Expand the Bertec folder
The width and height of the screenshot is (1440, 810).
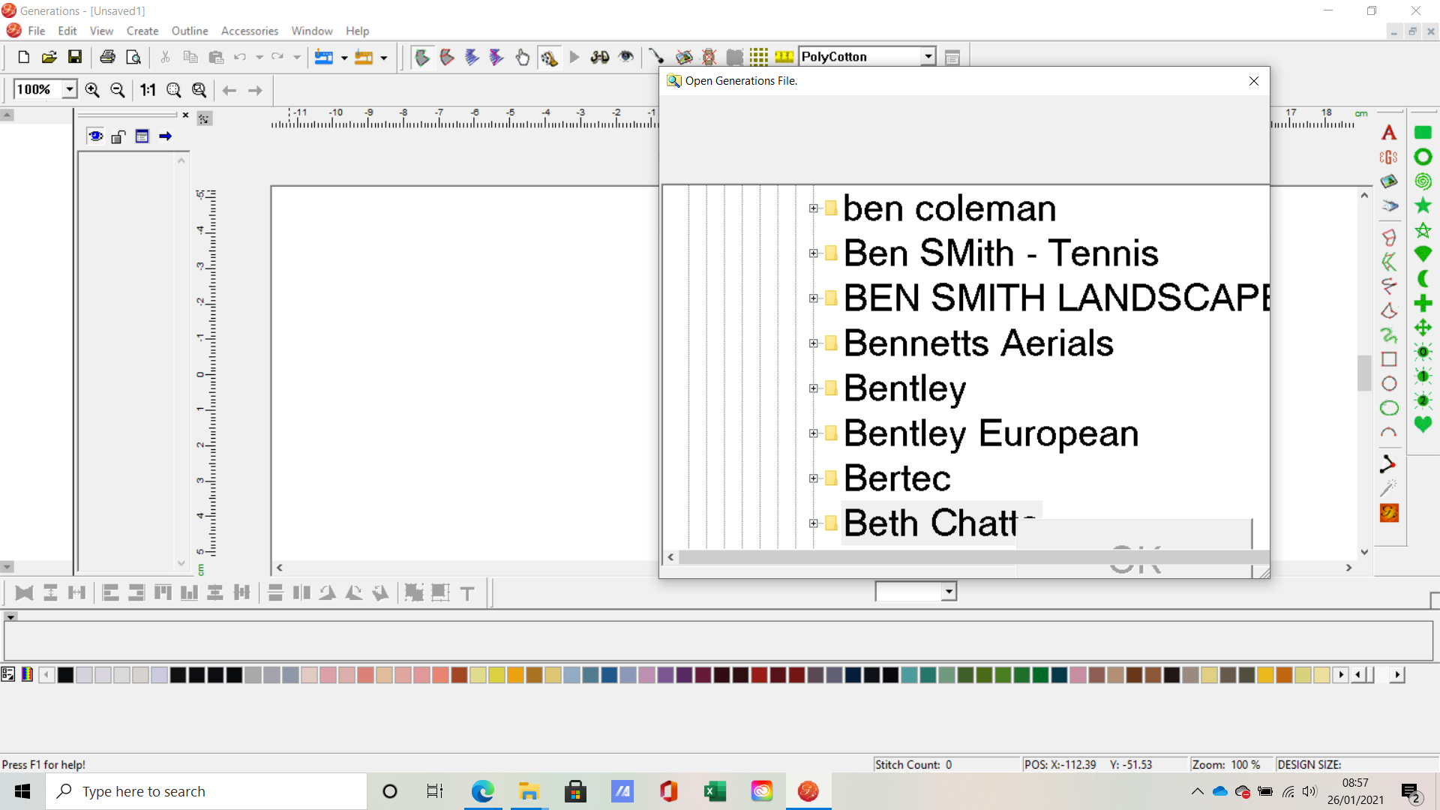[813, 478]
